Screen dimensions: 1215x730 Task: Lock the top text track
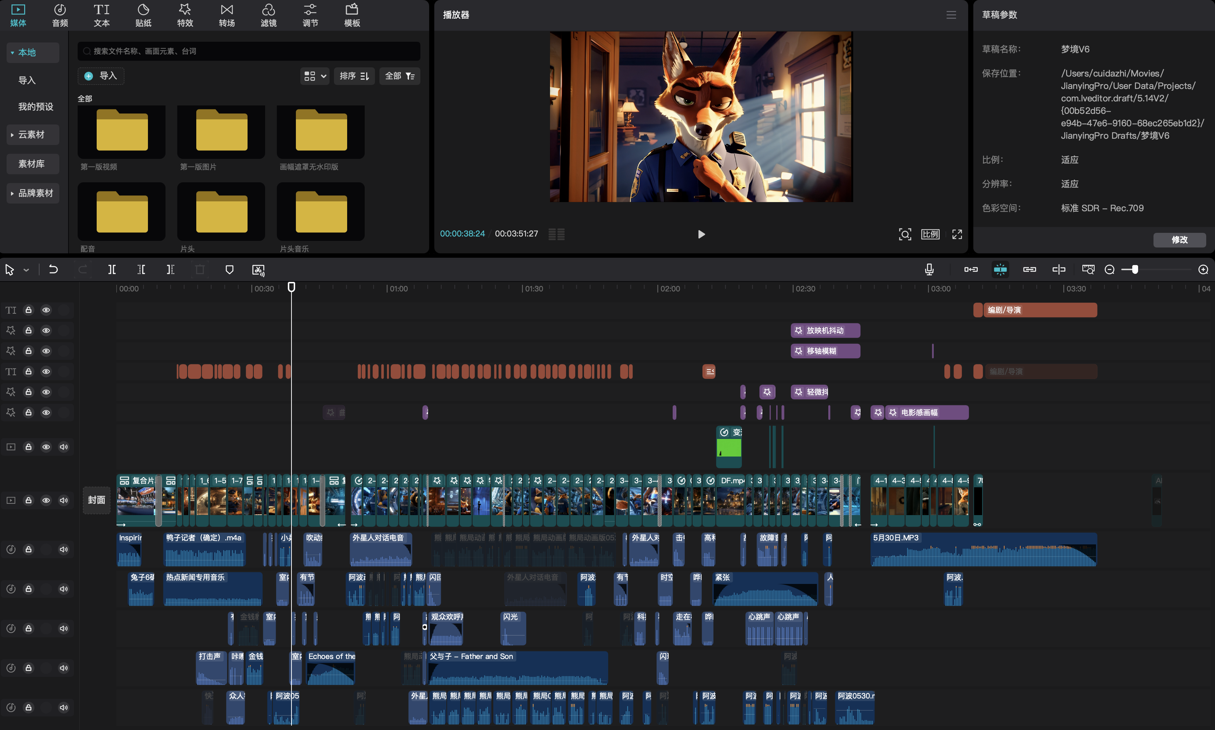29,310
